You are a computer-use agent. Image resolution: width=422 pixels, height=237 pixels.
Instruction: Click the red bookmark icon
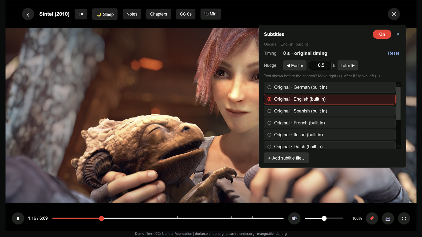pyautogui.click(x=372, y=218)
